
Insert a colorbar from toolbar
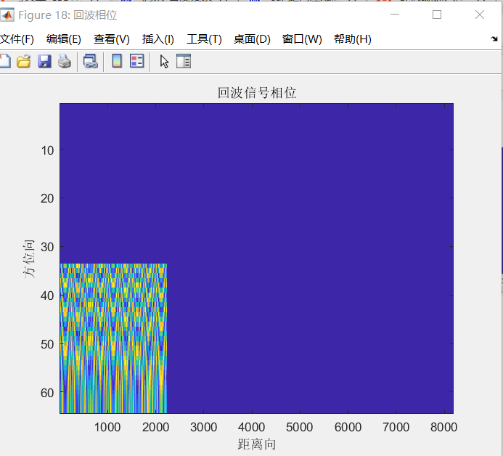(x=117, y=61)
